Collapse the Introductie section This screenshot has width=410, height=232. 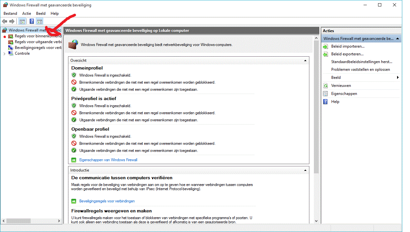tap(305, 170)
